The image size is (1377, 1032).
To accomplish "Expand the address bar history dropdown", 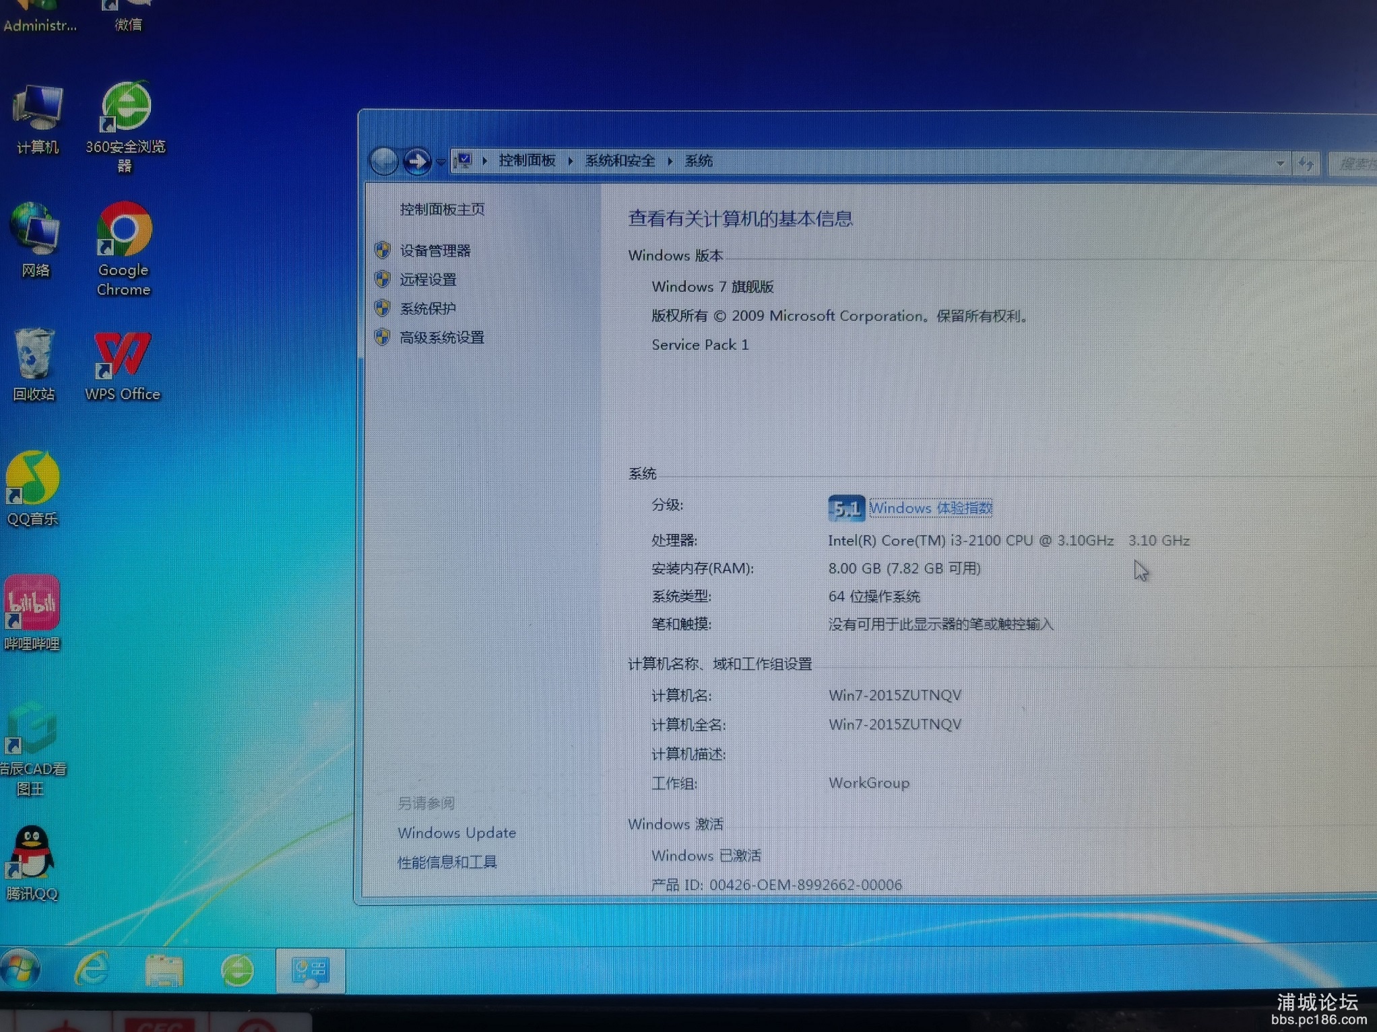I will pos(1279,164).
